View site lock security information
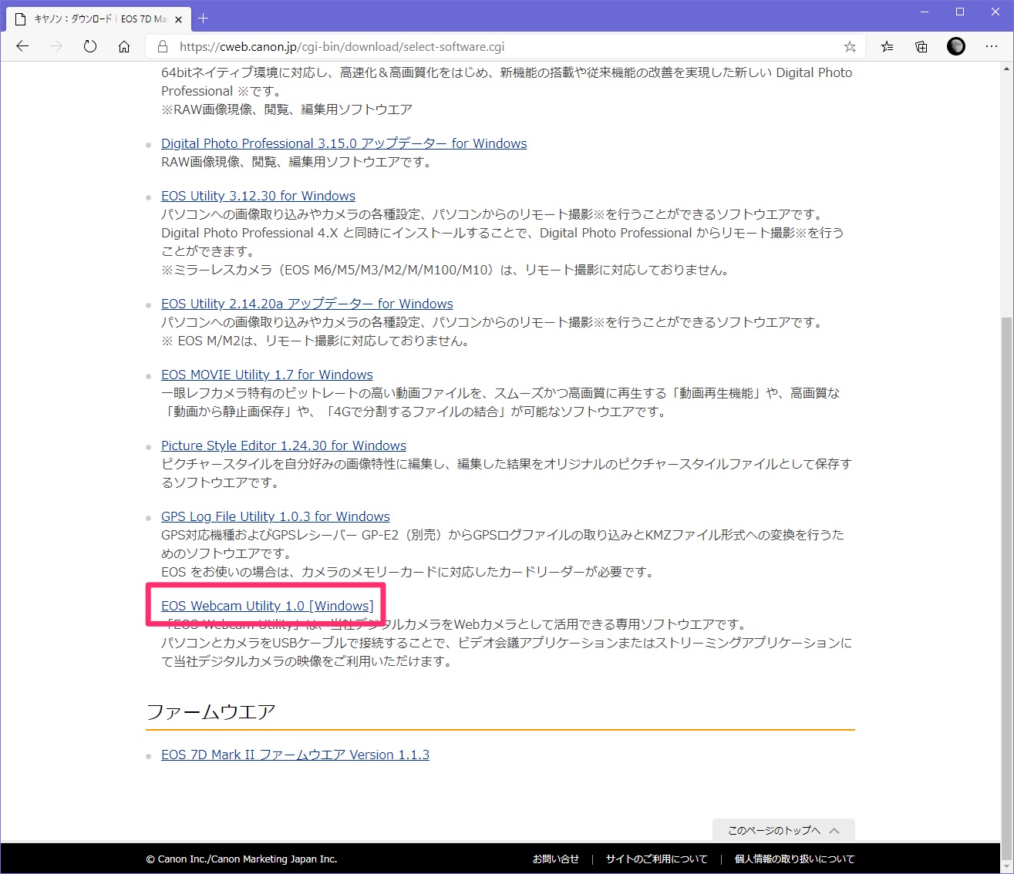This screenshot has width=1014, height=874. coord(163,46)
